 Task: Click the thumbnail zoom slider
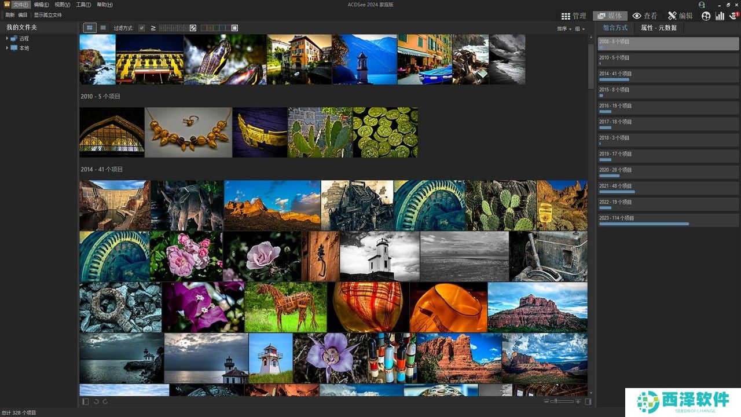[561, 401]
